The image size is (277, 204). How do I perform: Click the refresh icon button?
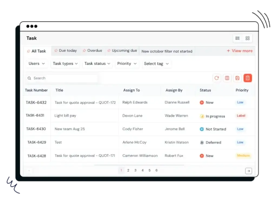(x=217, y=78)
